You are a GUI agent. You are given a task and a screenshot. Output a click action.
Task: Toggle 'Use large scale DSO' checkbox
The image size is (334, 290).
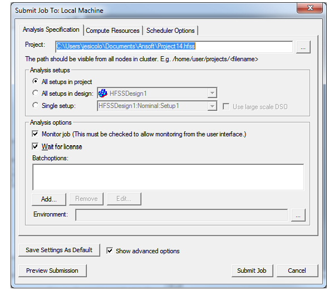click(x=226, y=106)
